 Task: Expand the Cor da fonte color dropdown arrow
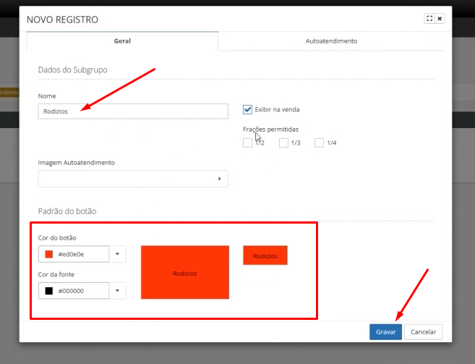[x=117, y=291]
